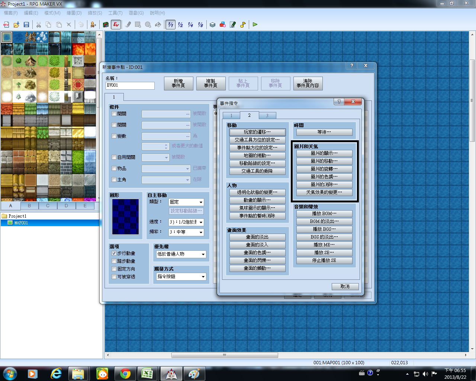Open Internet Explorer from the taskbar
Viewport: 476px width, 381px height.
[57, 374]
